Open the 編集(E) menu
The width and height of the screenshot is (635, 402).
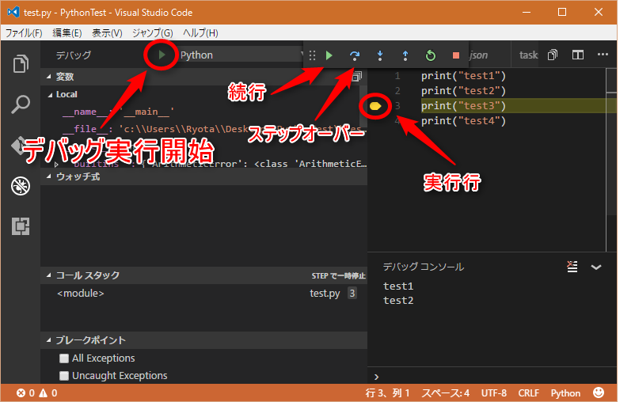(67, 32)
